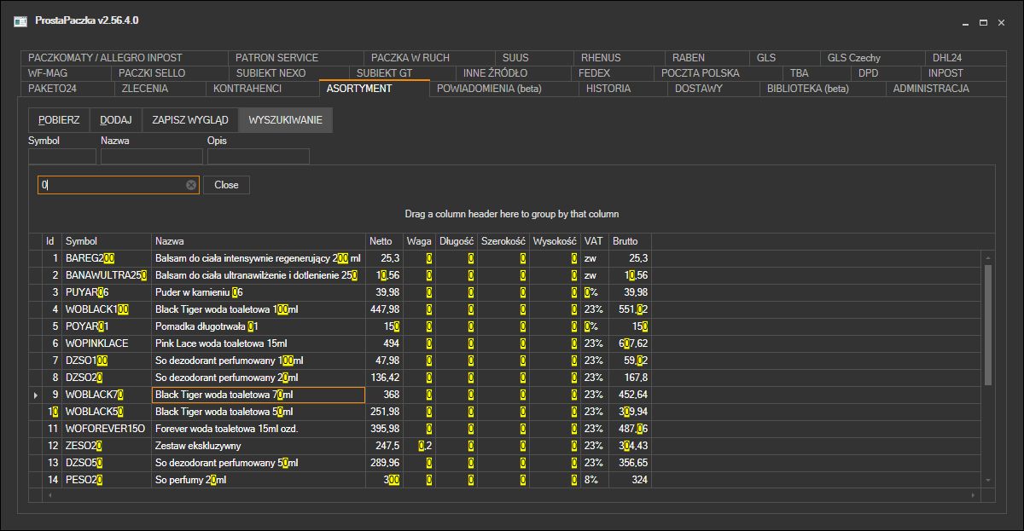Sort by the Długość column header
The height and width of the screenshot is (531, 1024).
(x=457, y=241)
